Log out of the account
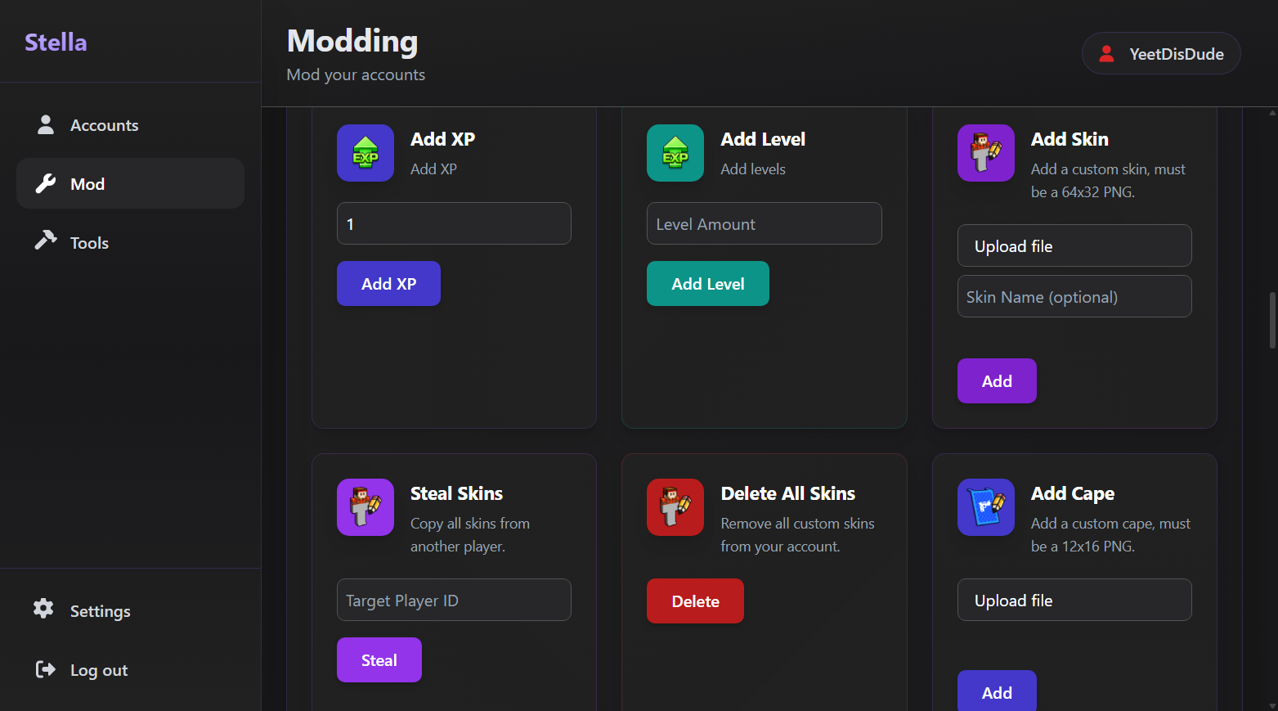Screen dimensions: 1278x711 pyautogui.click(x=98, y=670)
